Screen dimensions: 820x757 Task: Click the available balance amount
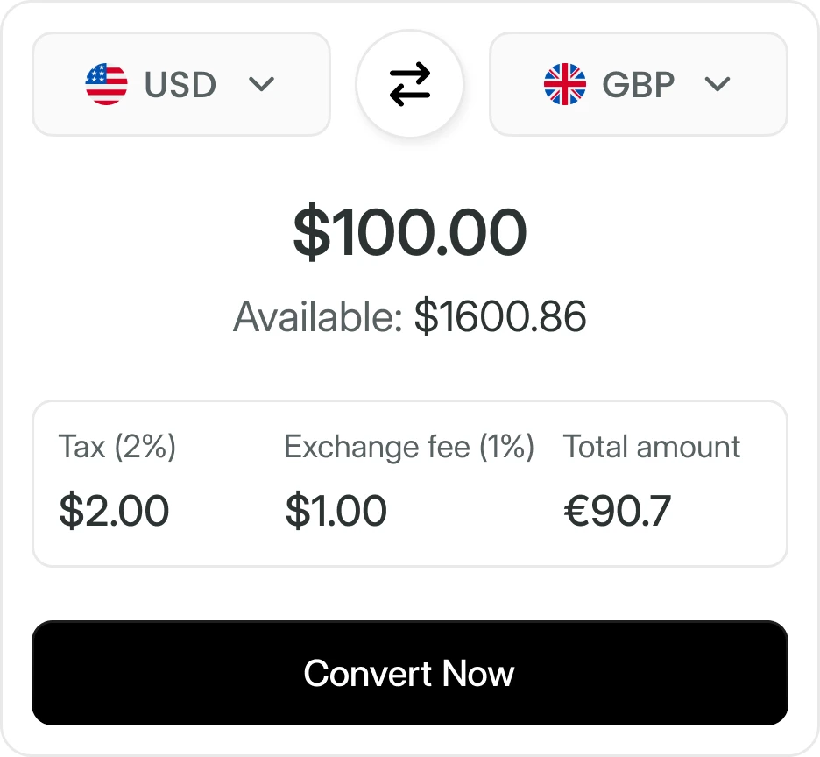(x=409, y=317)
